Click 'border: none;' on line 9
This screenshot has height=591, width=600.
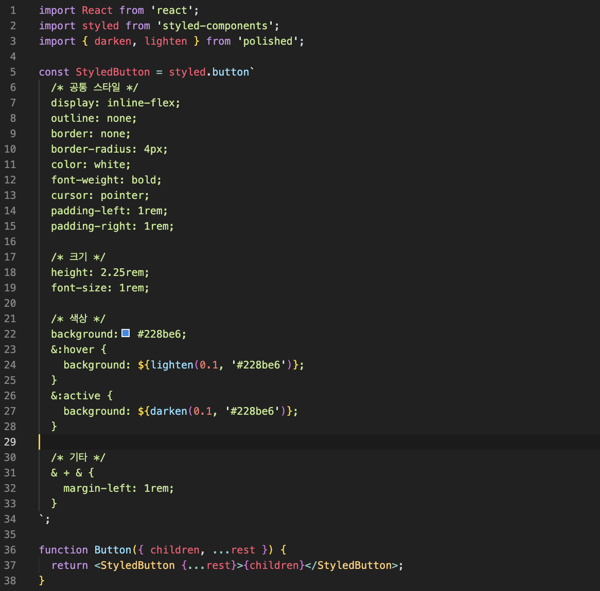91,134
